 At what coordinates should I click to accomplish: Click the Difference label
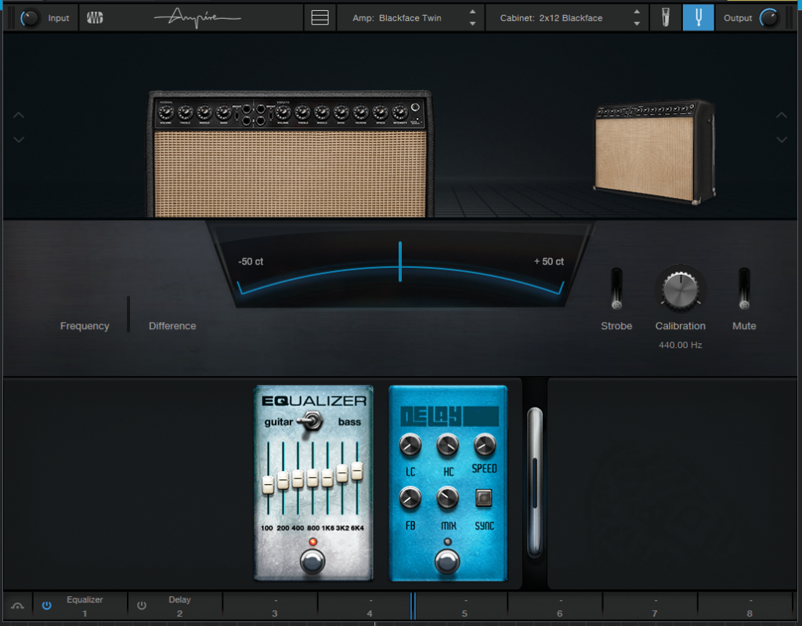[x=172, y=326]
